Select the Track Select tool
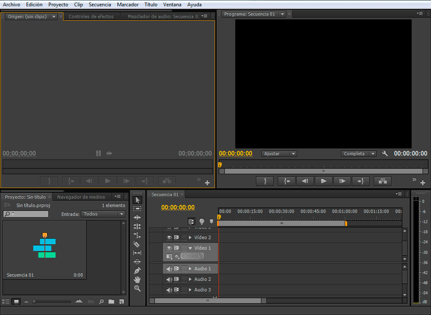Viewport: 431px width, 315px height. (137, 209)
